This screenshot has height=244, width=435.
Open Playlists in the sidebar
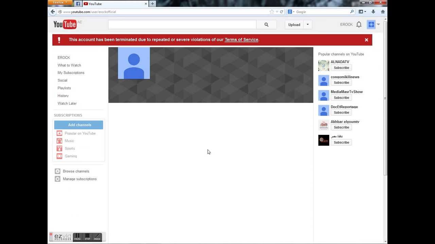tap(64, 88)
